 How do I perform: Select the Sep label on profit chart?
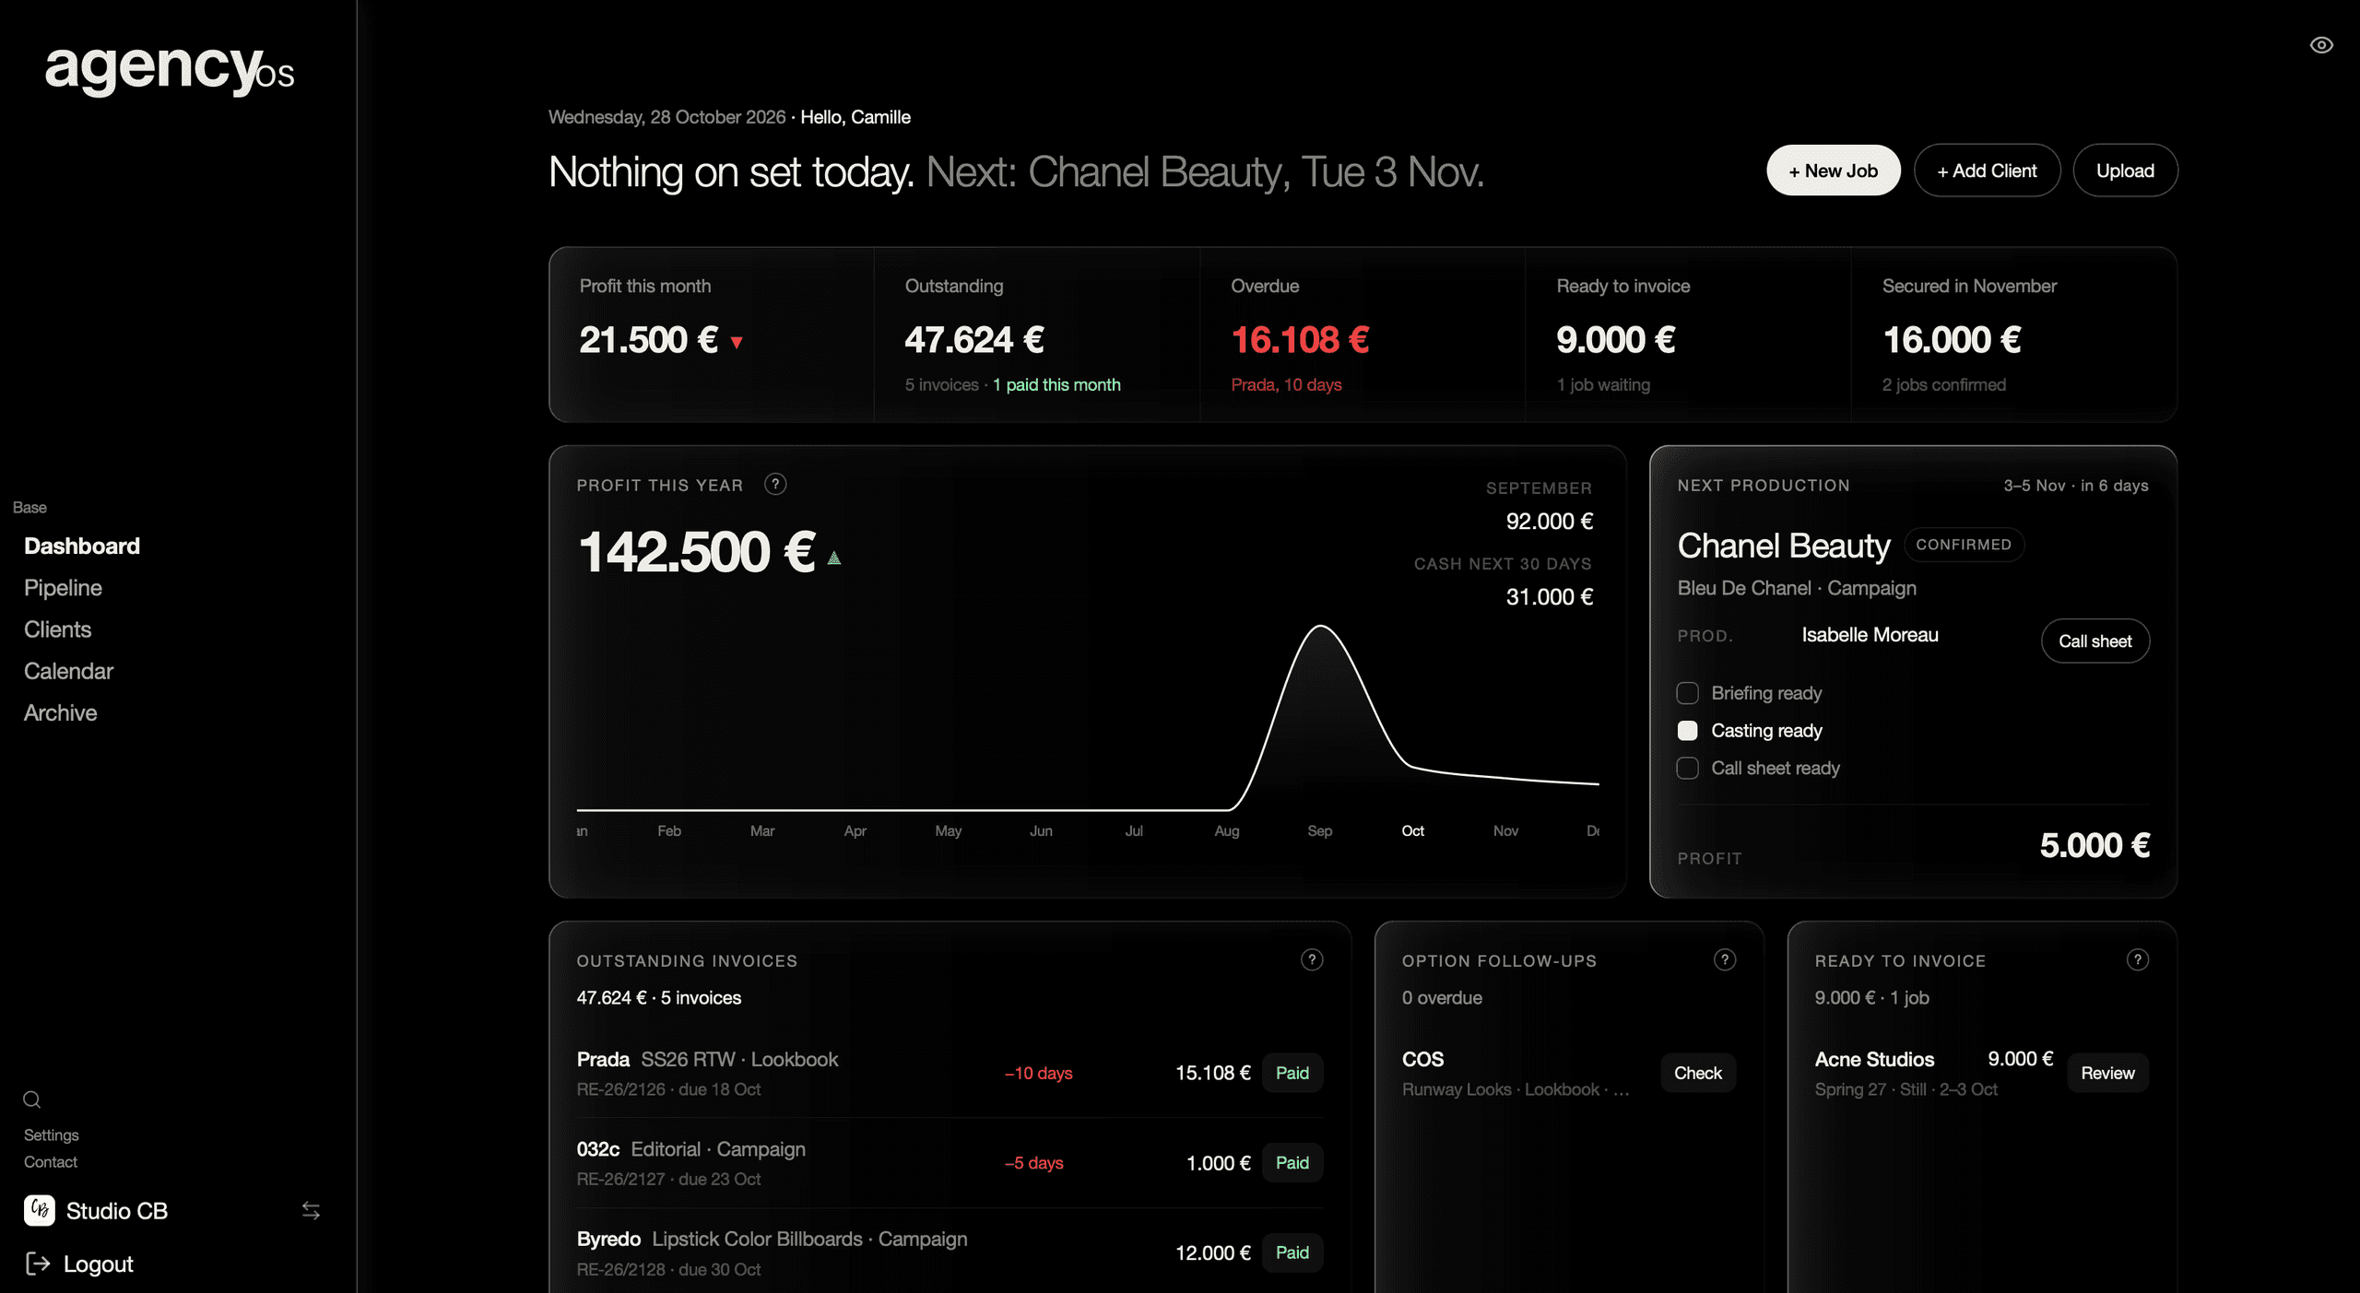1319,831
